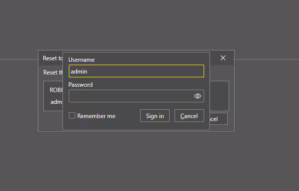The image size is (299, 191).
Task: Click the partly hidden Cancel button in Reset dialog
Action: (218, 119)
